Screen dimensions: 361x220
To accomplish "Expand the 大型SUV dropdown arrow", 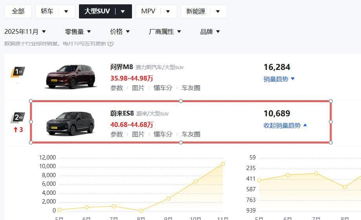I will click(x=123, y=11).
